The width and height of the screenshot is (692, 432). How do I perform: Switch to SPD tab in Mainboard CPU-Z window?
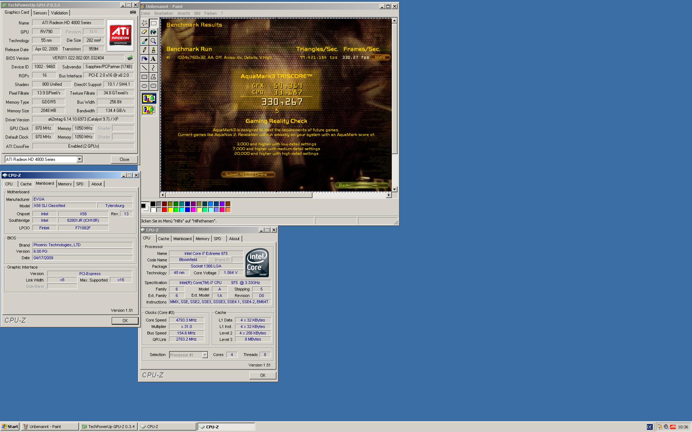click(80, 184)
